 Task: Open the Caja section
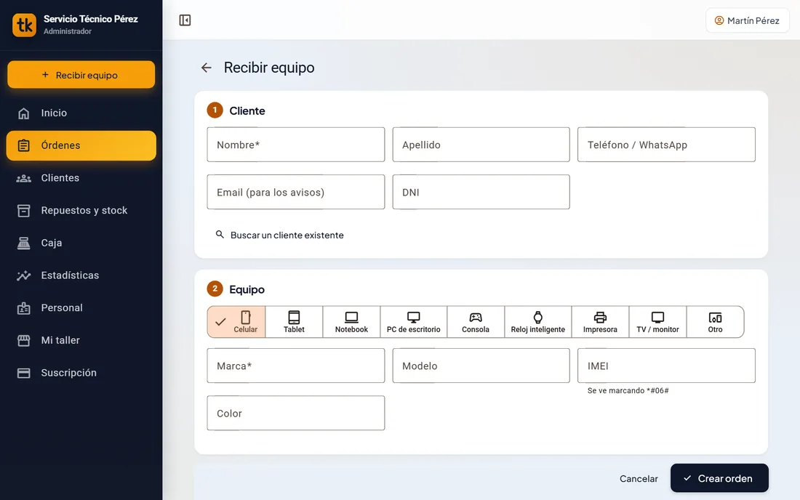coord(81,243)
